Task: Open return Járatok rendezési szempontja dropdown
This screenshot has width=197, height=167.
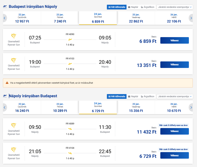Action: coord(175,96)
